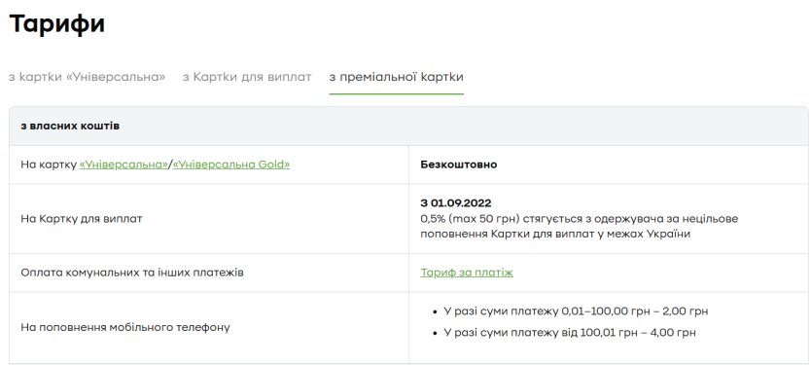Screen dimensions: 811x365
Task: Switch to the з картки «Універсальна» tab
Action: (x=87, y=77)
